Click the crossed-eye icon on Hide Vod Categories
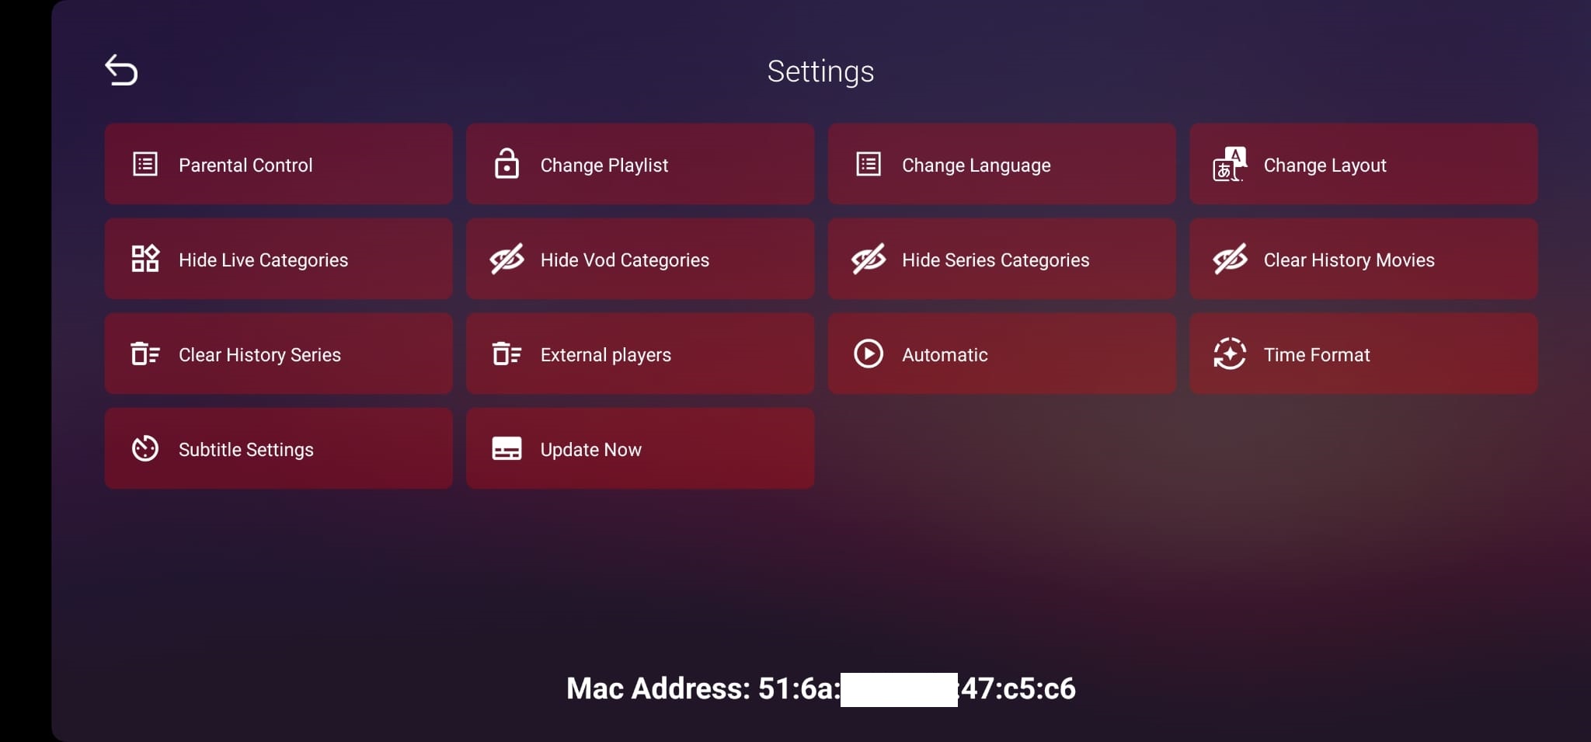Image resolution: width=1591 pixels, height=742 pixels. tap(507, 259)
